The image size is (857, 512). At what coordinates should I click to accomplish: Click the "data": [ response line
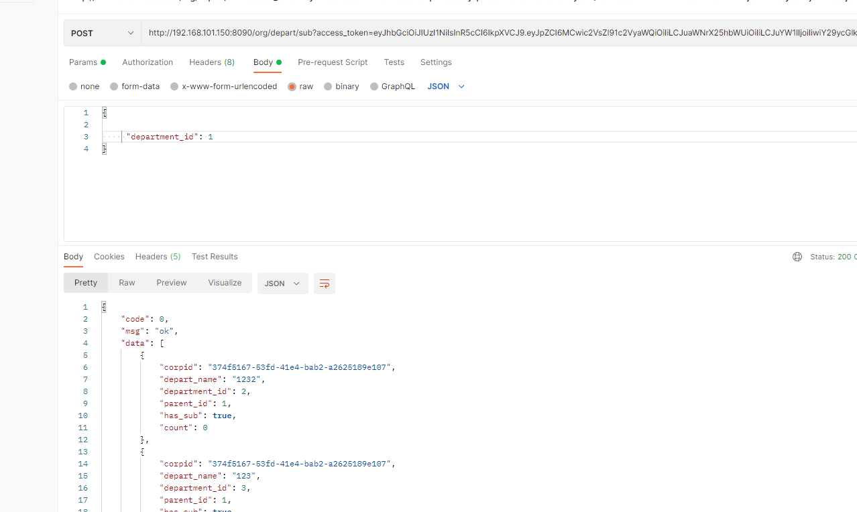click(x=143, y=343)
